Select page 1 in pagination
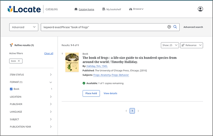Screen dimensions: 213x136 point(132,111)
